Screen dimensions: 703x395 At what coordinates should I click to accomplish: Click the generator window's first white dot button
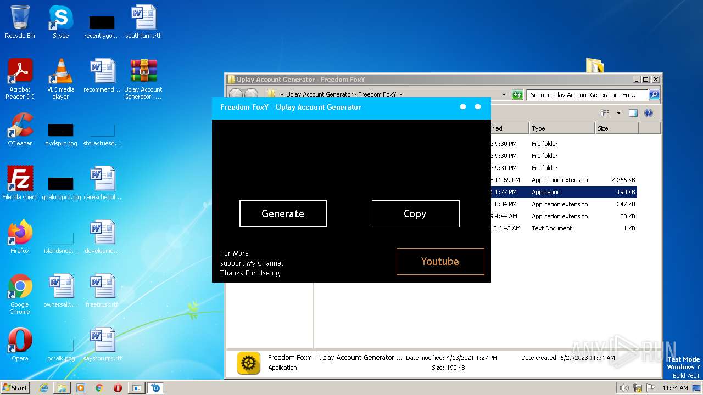[463, 107]
